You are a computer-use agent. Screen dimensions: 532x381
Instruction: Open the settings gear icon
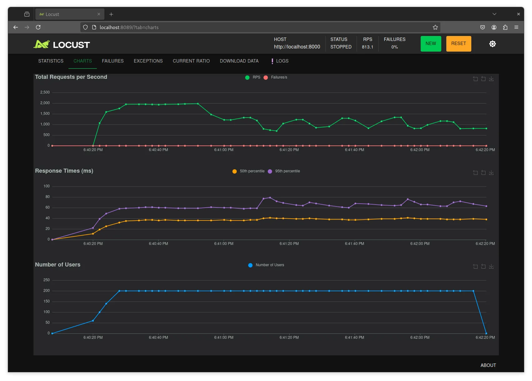click(492, 44)
